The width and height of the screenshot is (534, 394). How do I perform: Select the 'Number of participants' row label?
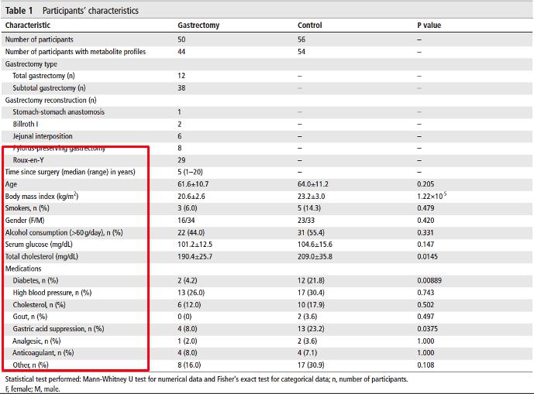coord(41,39)
